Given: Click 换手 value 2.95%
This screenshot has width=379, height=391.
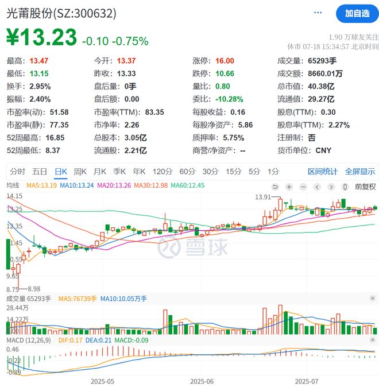Looking at the screenshot, I should (x=40, y=87).
